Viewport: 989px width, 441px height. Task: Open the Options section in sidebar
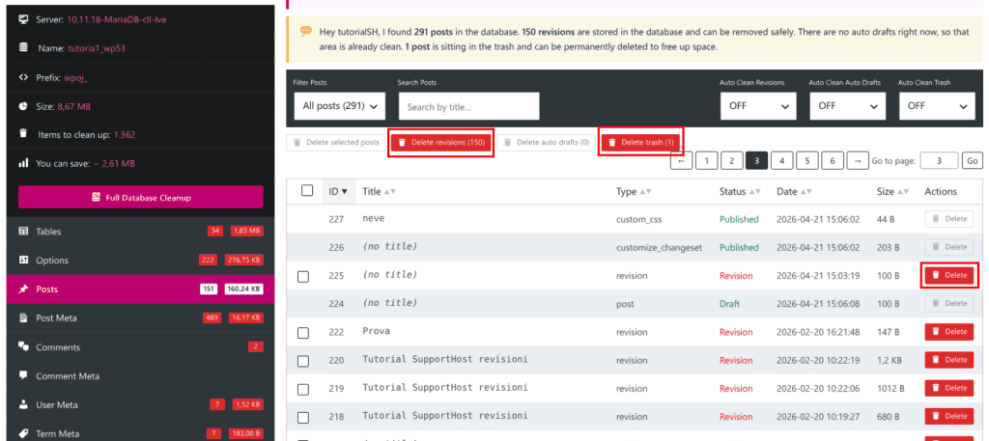(140, 261)
